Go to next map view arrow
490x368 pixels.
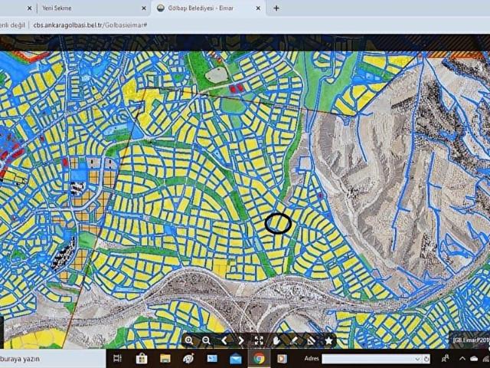tap(241, 340)
